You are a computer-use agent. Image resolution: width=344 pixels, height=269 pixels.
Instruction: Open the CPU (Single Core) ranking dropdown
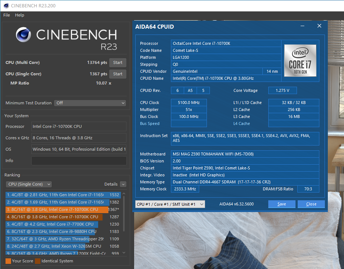[x=29, y=184]
